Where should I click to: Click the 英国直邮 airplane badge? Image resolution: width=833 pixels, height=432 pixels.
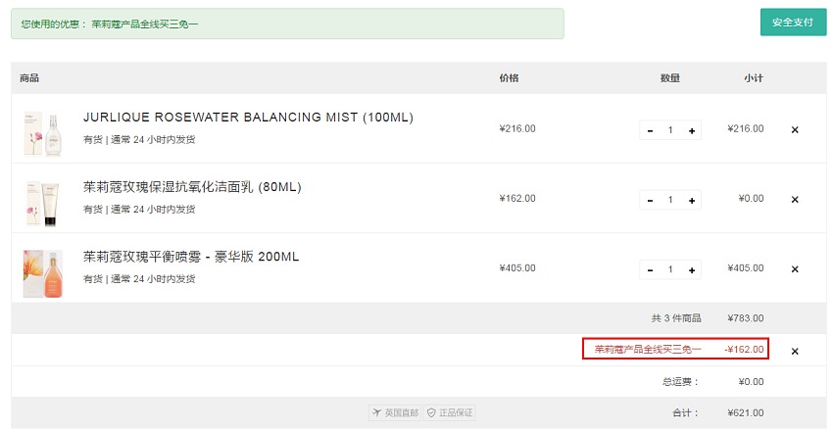(x=395, y=412)
